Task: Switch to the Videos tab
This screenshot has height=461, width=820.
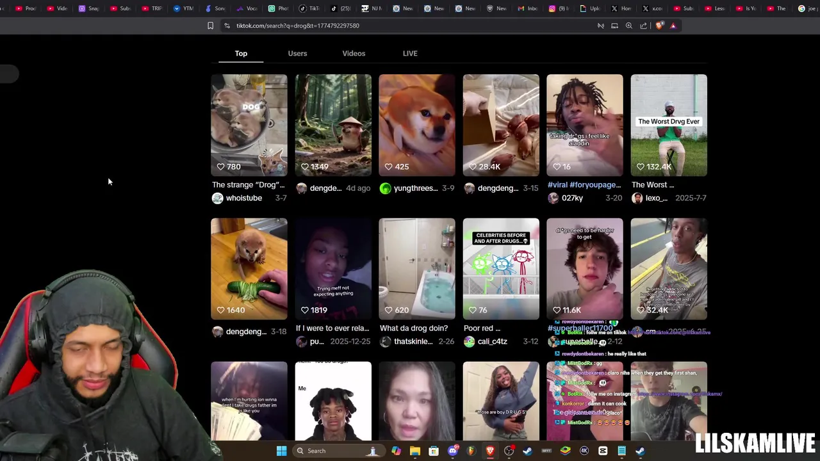Action: coord(354,53)
